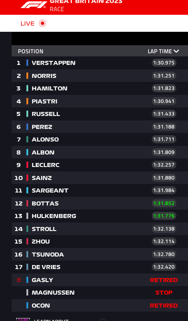Click the red icon beside Gasly
The width and height of the screenshot is (188, 321).
(x=19, y=280)
